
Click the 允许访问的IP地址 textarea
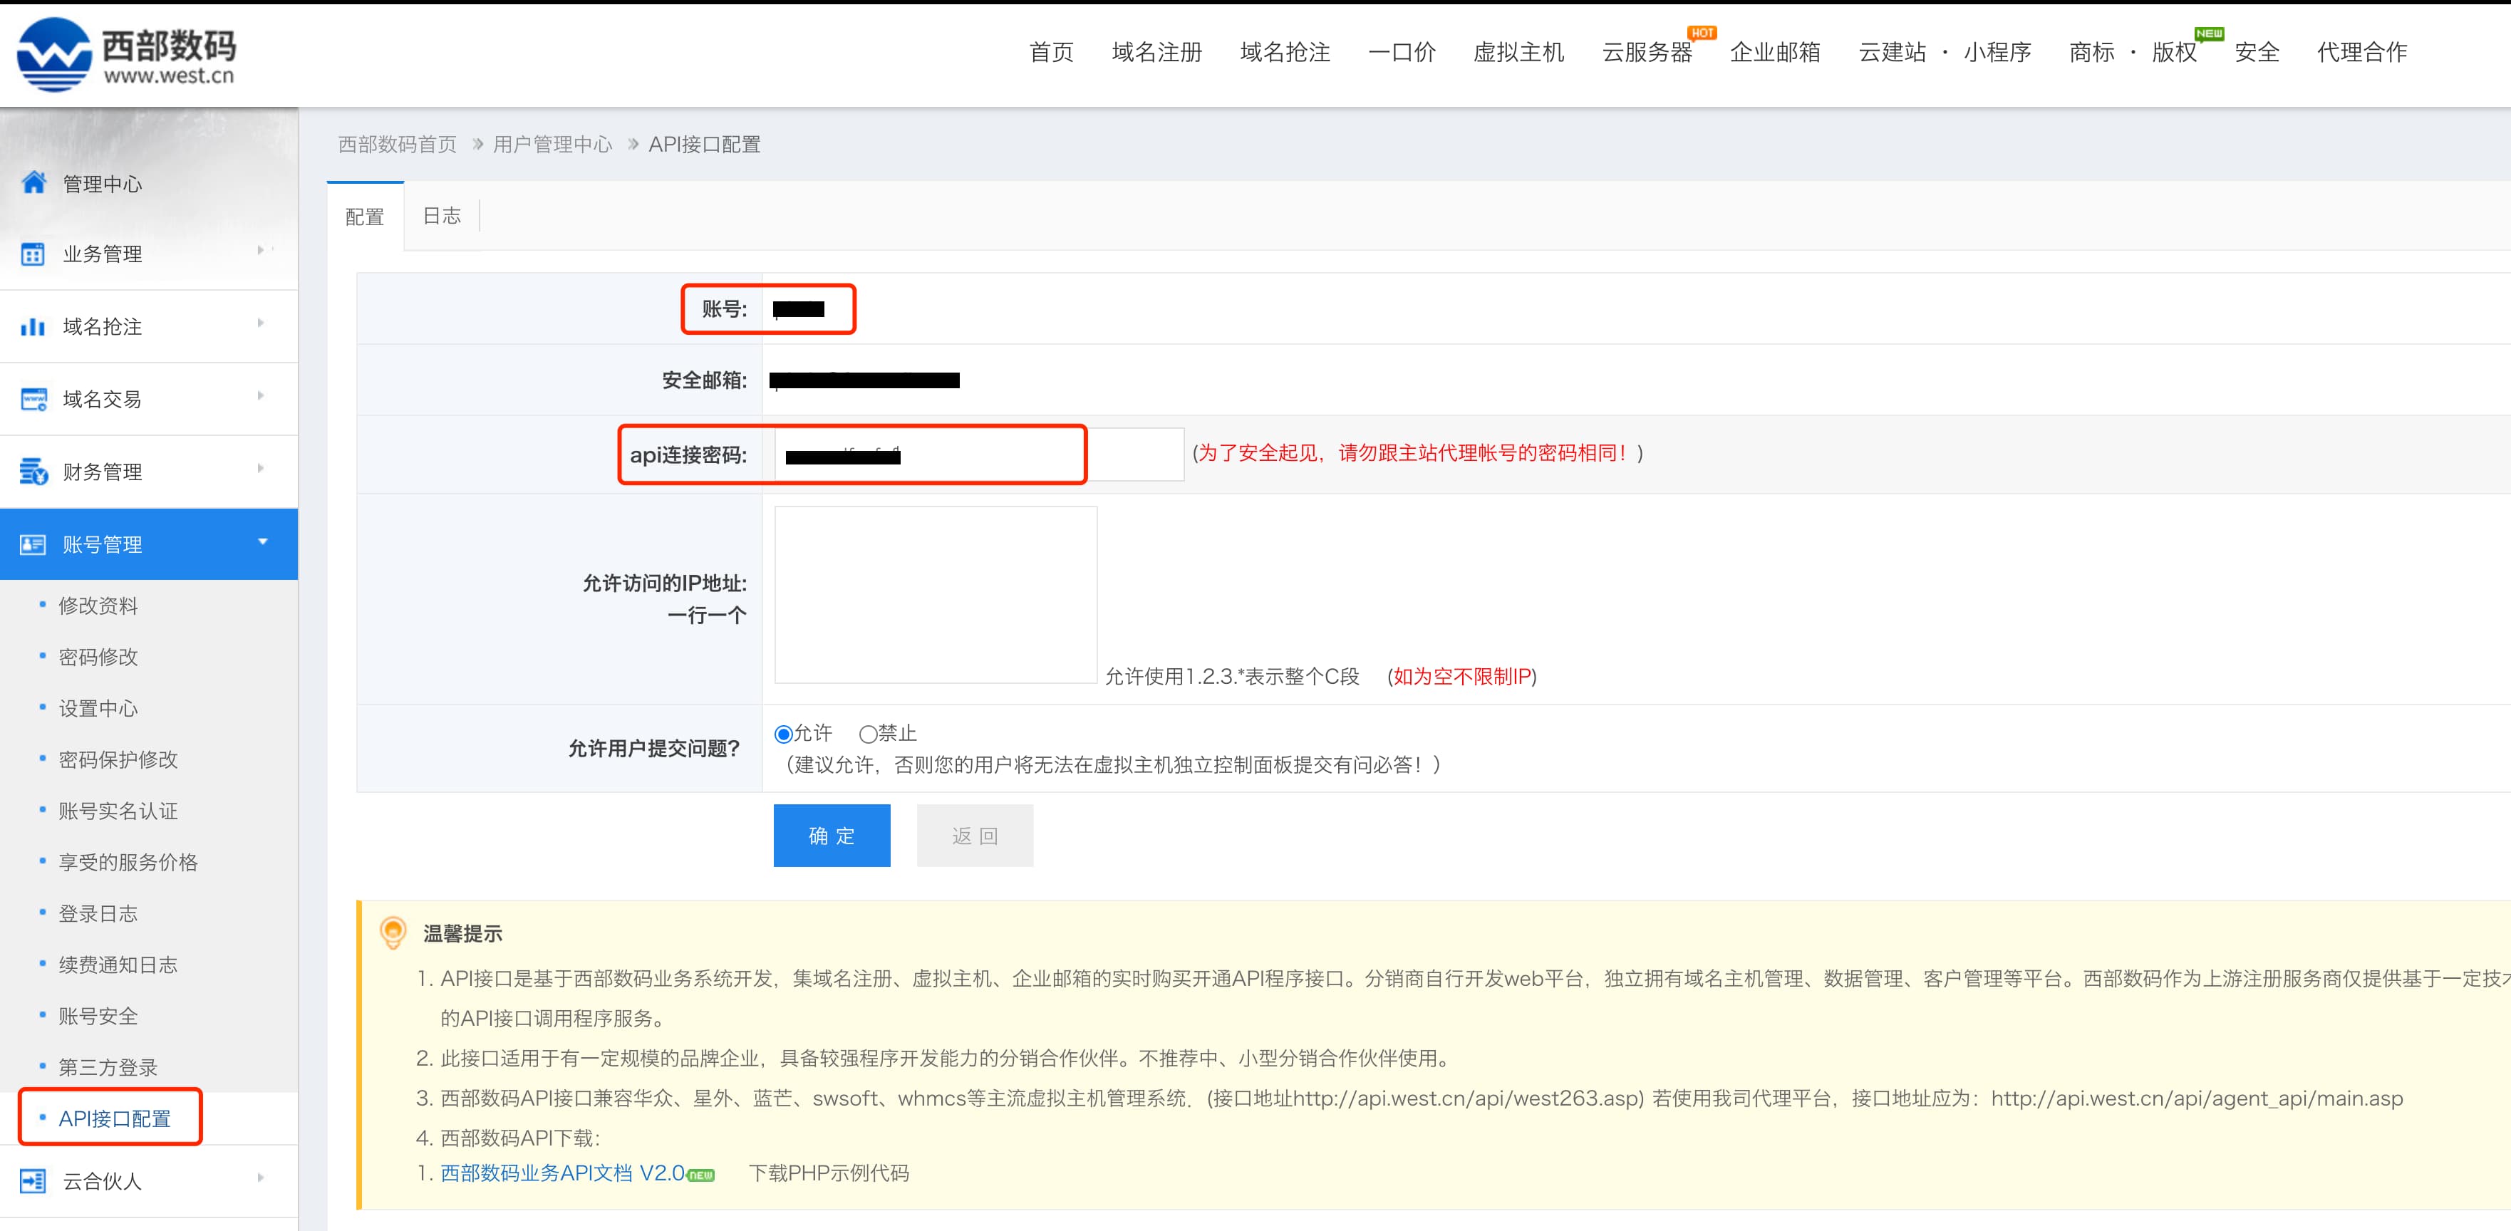point(936,595)
